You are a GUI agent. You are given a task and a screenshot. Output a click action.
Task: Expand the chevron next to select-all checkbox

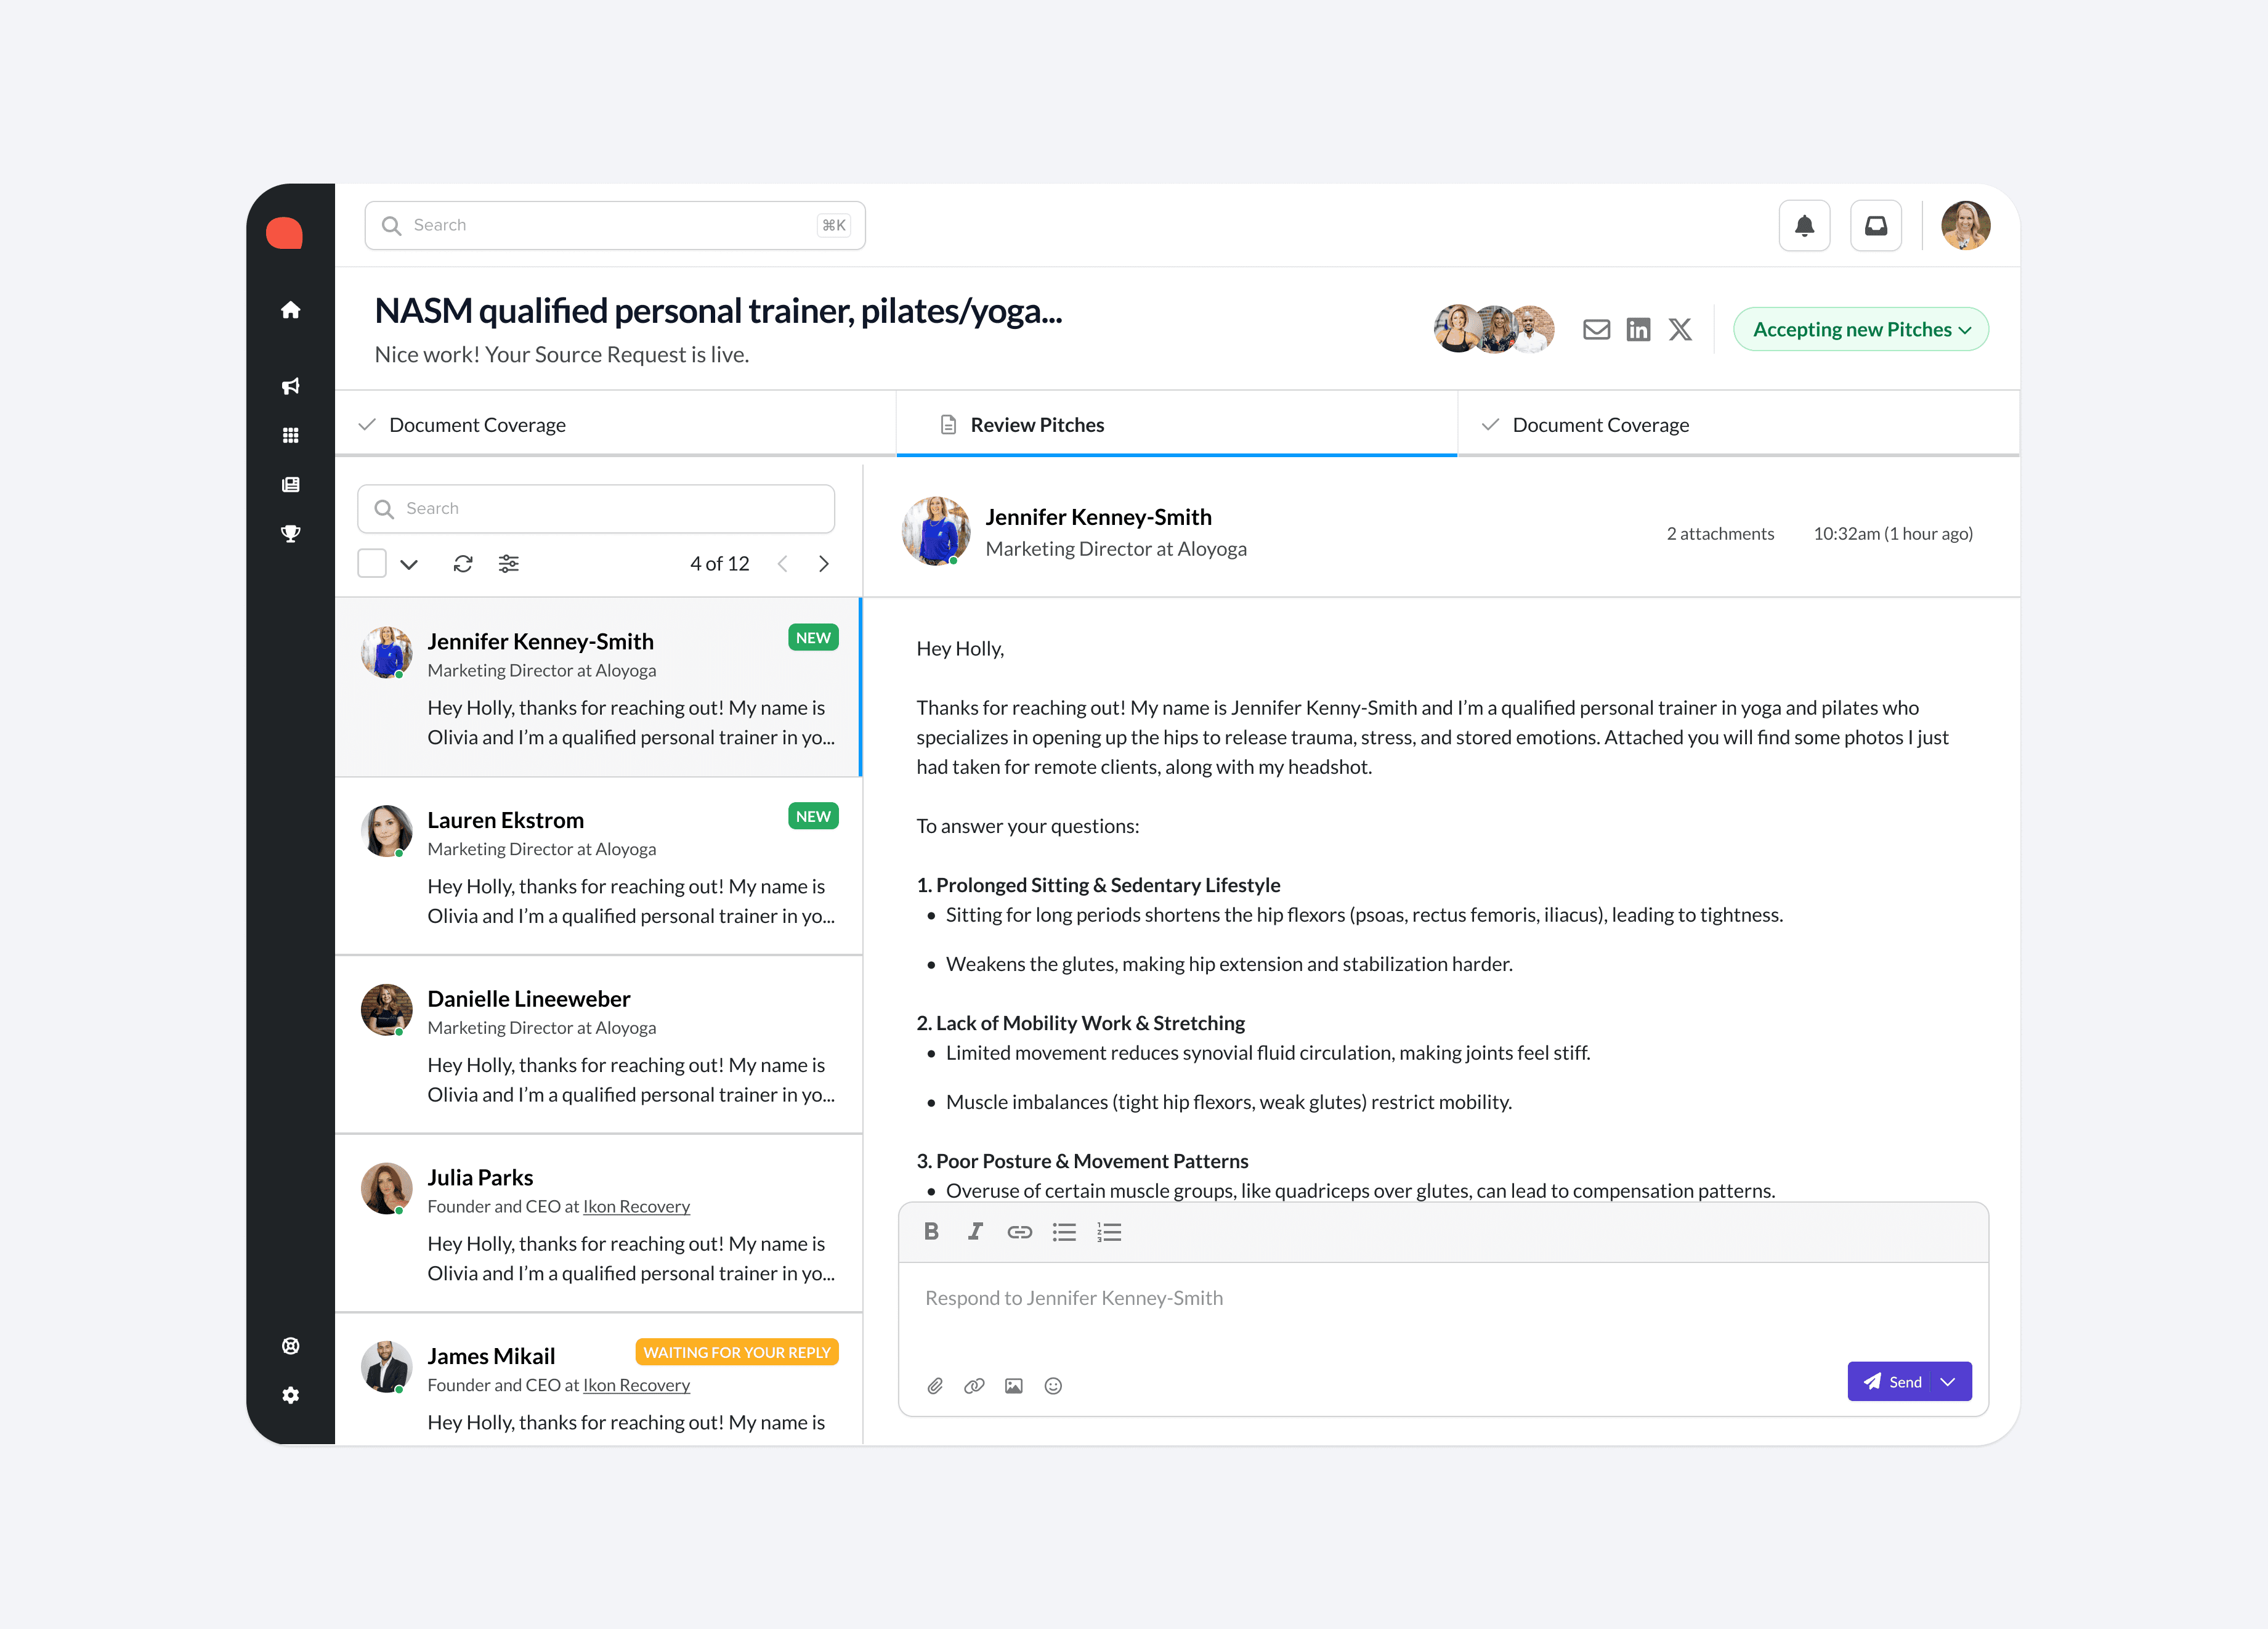click(409, 564)
